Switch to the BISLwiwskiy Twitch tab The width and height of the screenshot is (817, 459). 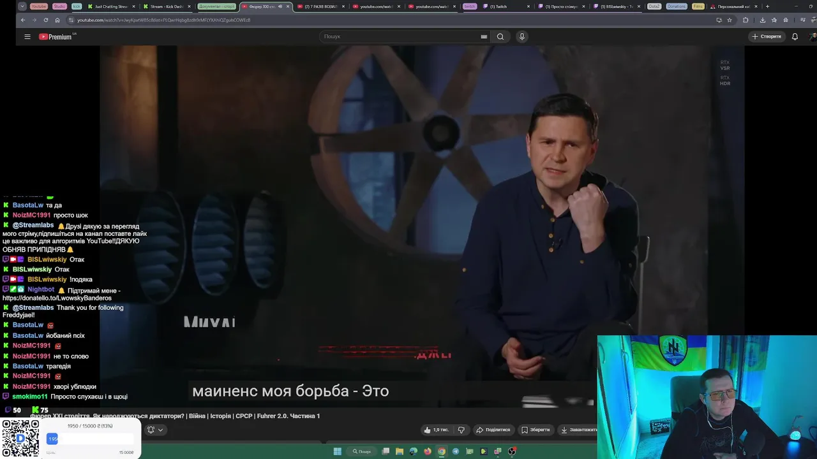tap(617, 6)
